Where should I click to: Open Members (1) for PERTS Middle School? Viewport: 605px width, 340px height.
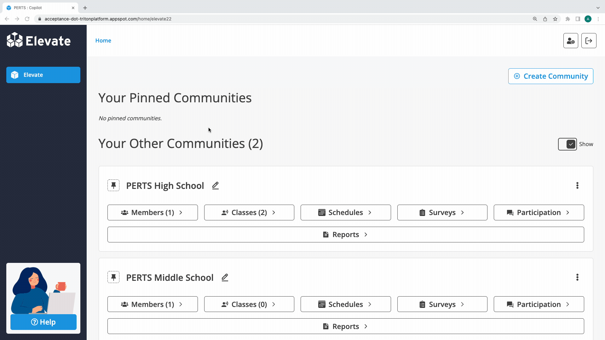(153, 304)
